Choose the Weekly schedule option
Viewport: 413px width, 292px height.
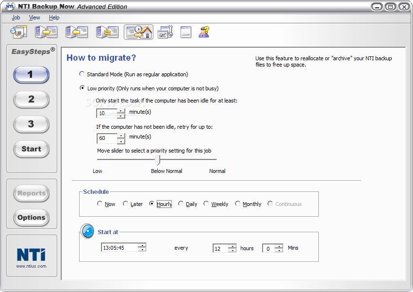pos(206,204)
